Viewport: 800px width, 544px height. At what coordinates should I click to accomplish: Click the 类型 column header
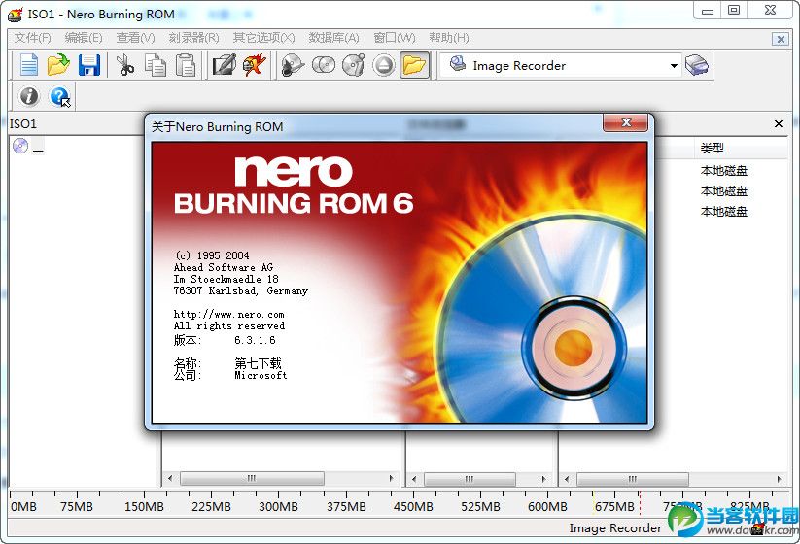[713, 149]
